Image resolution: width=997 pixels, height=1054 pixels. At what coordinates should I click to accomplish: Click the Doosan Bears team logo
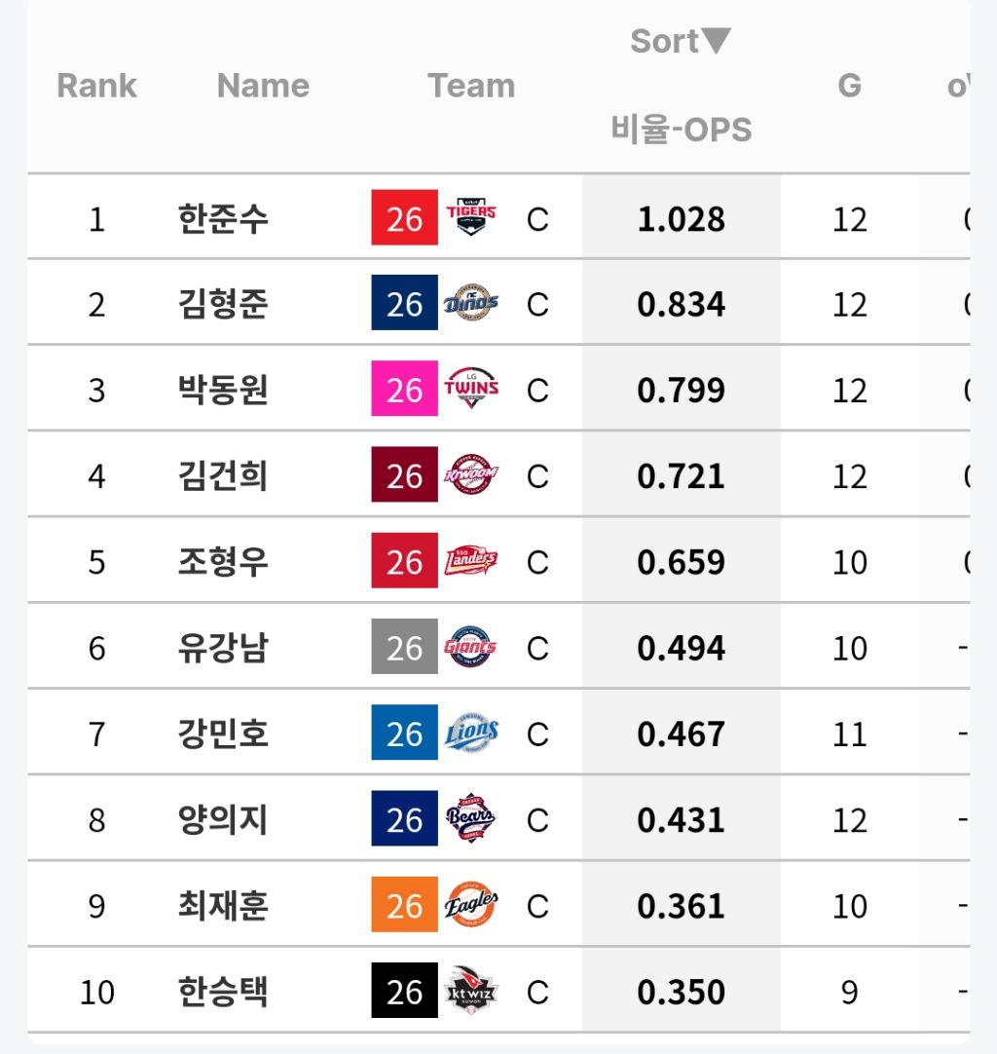(471, 817)
